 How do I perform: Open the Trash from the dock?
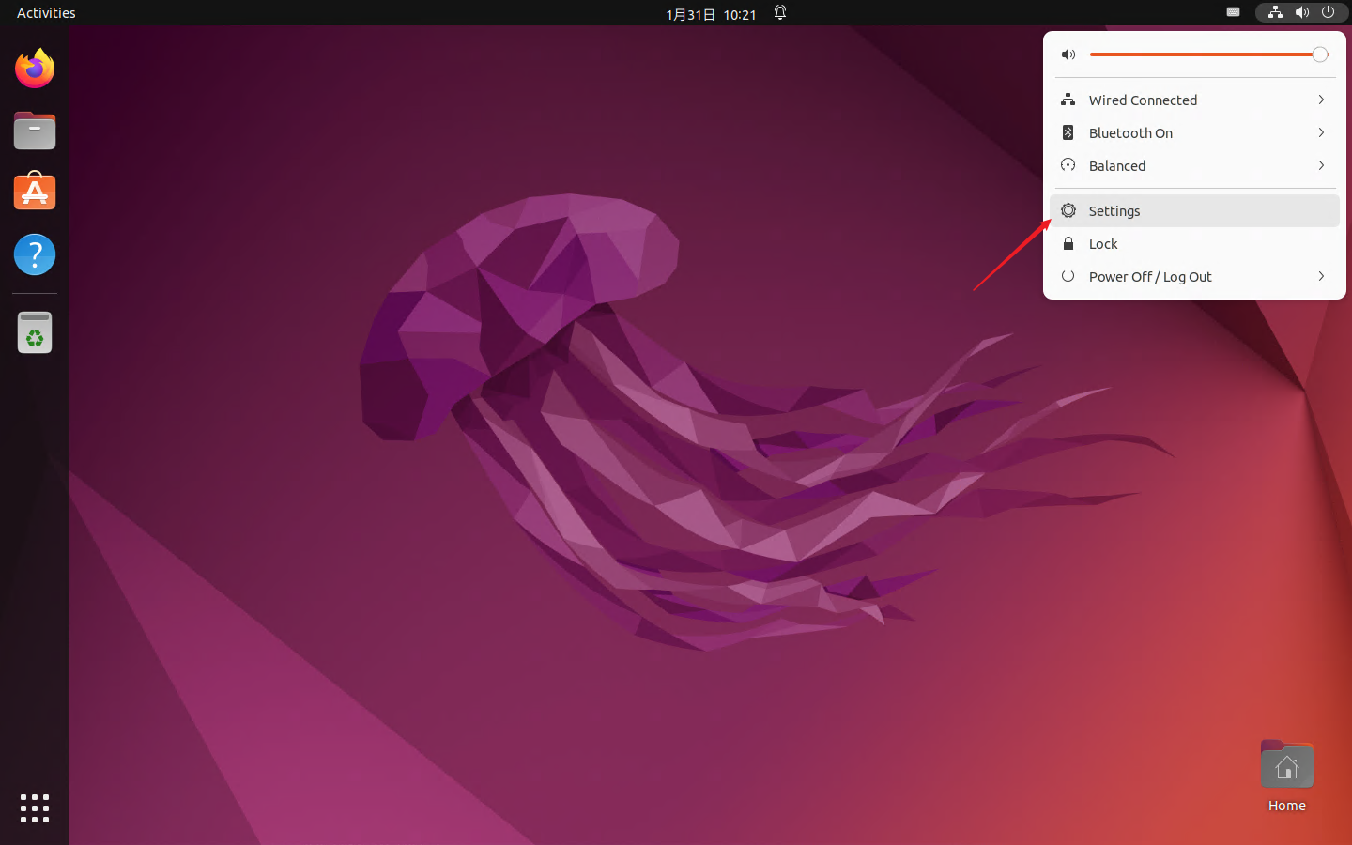click(35, 332)
